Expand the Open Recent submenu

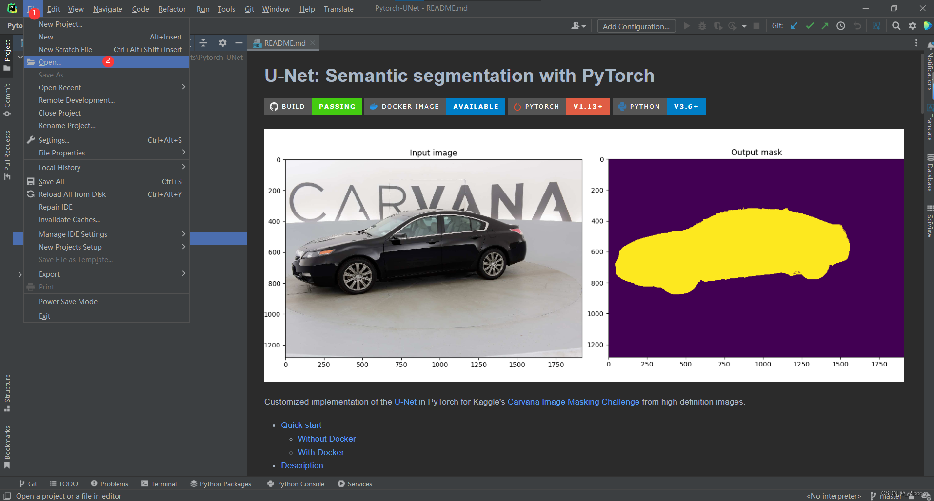pos(106,87)
